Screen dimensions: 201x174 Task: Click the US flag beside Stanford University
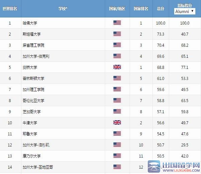[117, 34]
